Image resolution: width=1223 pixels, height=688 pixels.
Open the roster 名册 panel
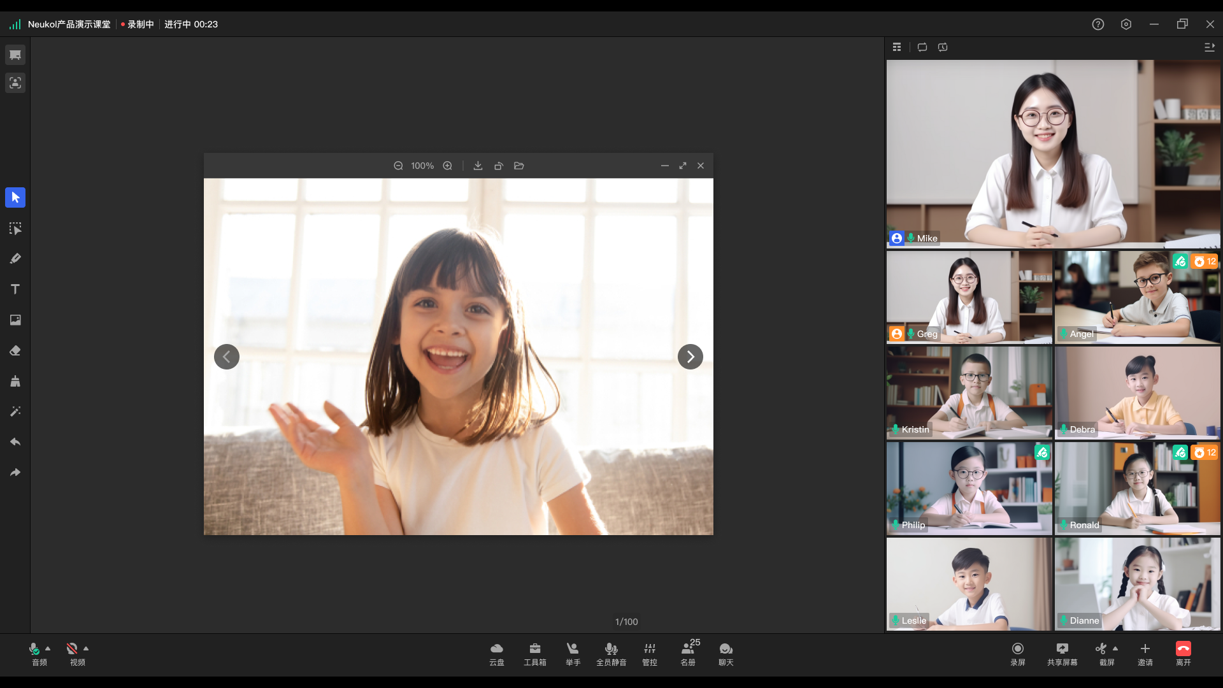click(688, 654)
